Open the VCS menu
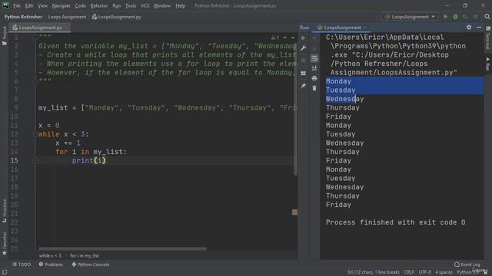Screen dimensions: 492x276 point(145,5)
